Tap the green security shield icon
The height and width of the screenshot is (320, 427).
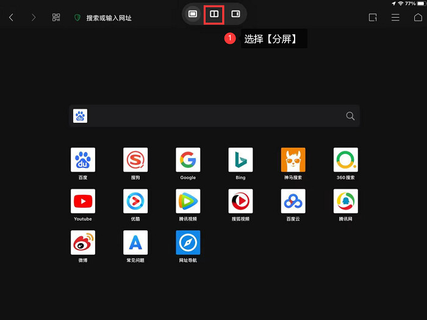coord(77,18)
